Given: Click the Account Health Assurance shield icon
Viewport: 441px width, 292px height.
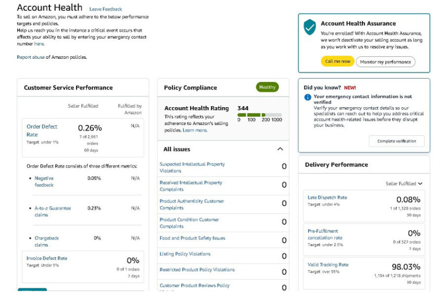Looking at the screenshot, I should [x=310, y=27].
